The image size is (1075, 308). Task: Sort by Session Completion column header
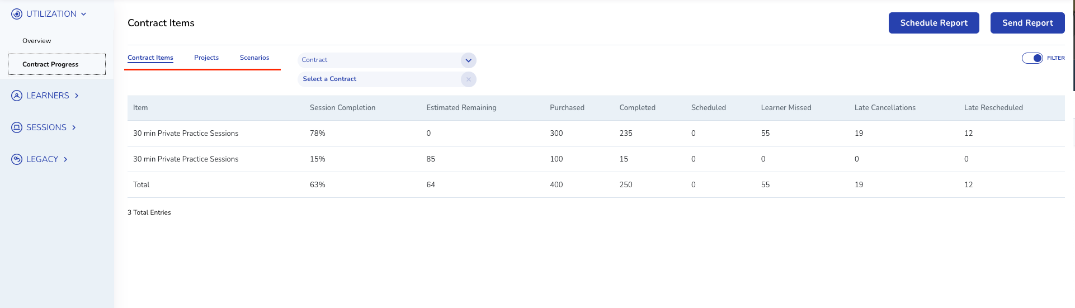click(343, 108)
